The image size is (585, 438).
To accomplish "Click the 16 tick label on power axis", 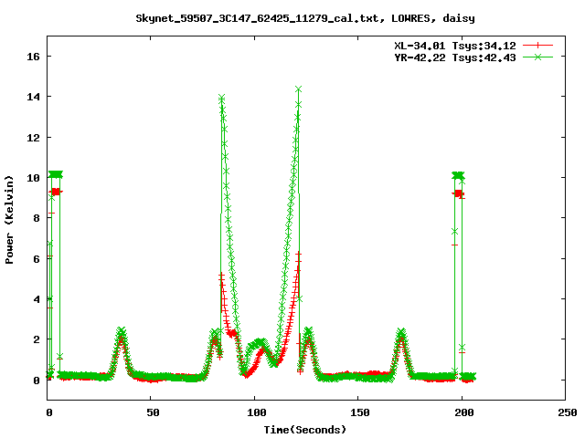I will point(34,57).
